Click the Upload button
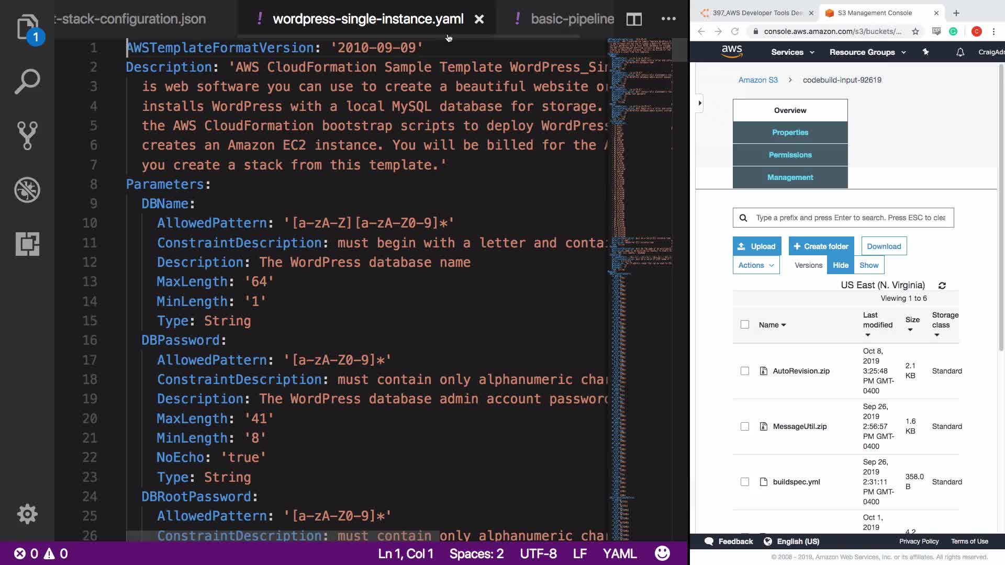Image resolution: width=1005 pixels, height=565 pixels. 757,246
